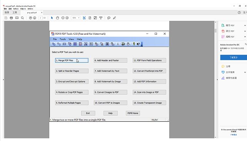Click the Zoom in plus icon
This screenshot has width=247, height=141.
coord(67,18)
